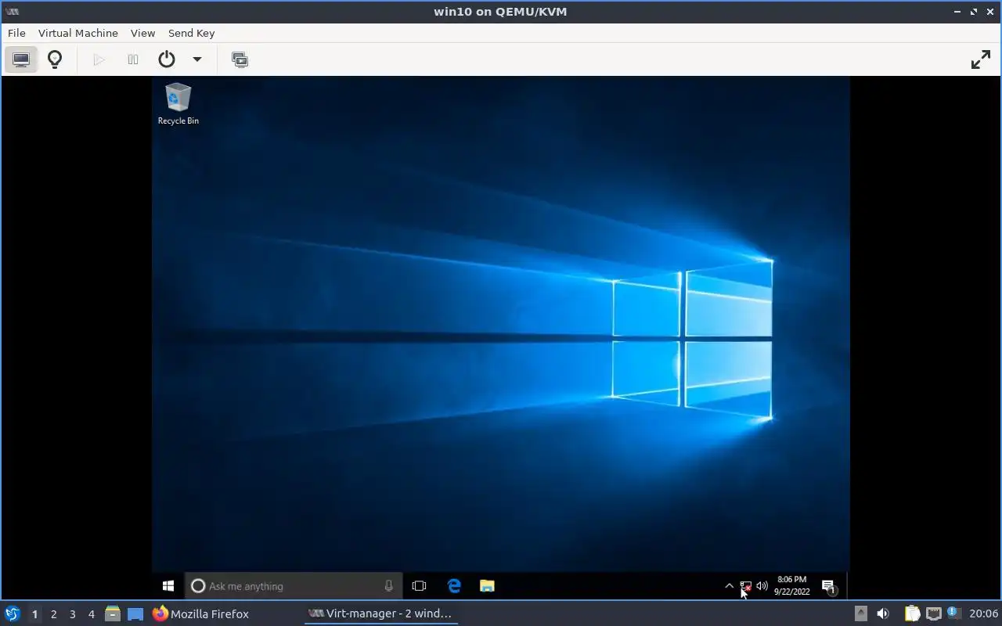Switch to host workspace 2
This screenshot has height=626, width=1002.
click(53, 614)
